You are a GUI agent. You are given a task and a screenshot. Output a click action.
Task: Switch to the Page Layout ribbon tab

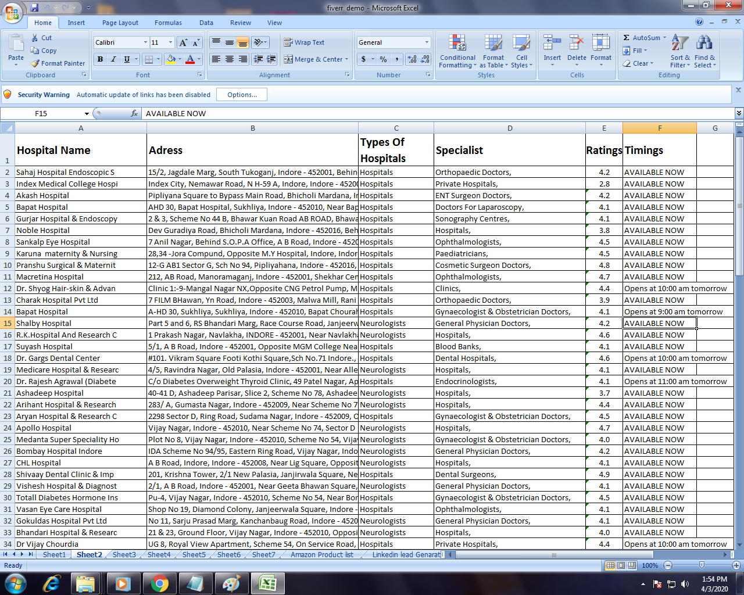[x=120, y=23]
